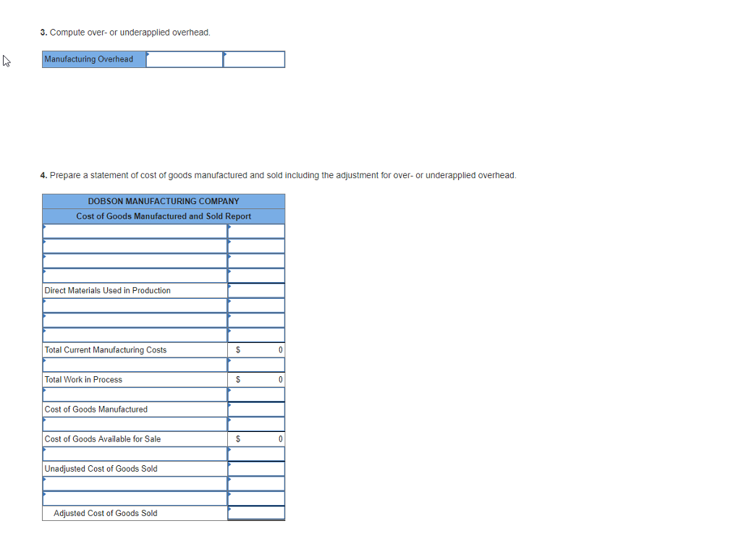Click amount cell directly above Total Current Manufacturing Costs
This screenshot has height=547, width=741.
pyautogui.click(x=256, y=336)
